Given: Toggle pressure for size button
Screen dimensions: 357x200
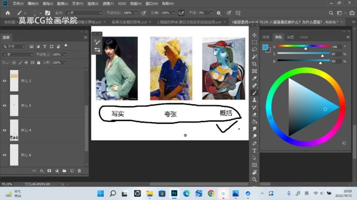Looking at the screenshot, I should pyautogui.click(x=229, y=13).
